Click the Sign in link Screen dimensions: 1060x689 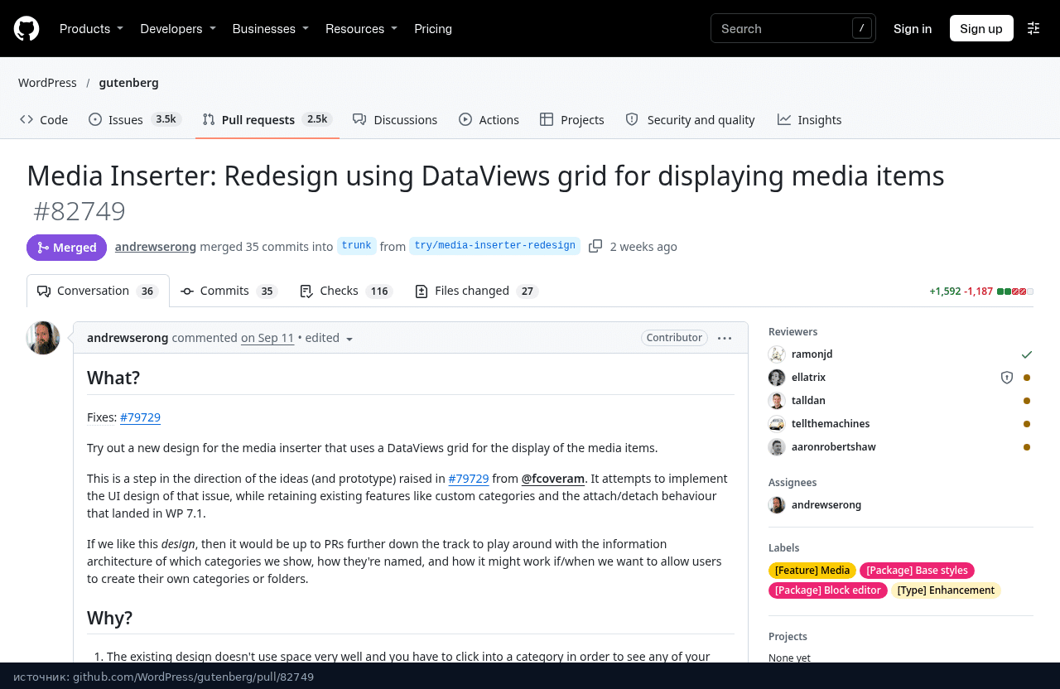click(x=913, y=28)
